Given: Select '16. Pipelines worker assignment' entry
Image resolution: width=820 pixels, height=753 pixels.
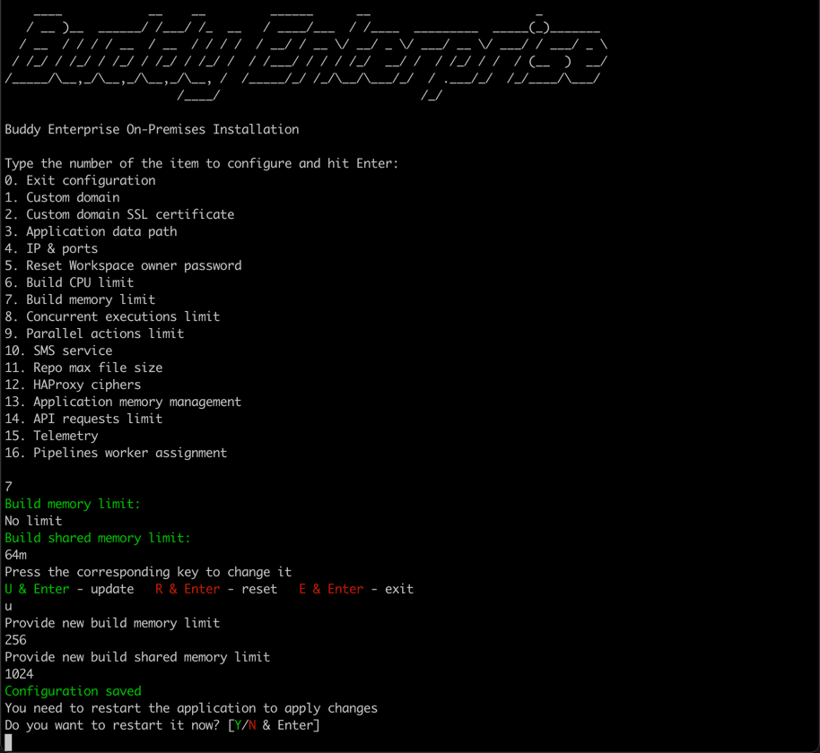Looking at the screenshot, I should point(116,453).
